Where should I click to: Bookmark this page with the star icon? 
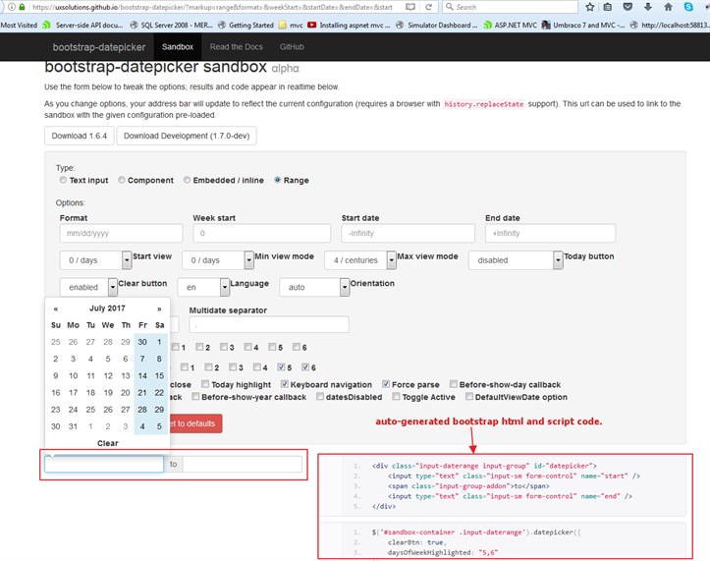589,7
